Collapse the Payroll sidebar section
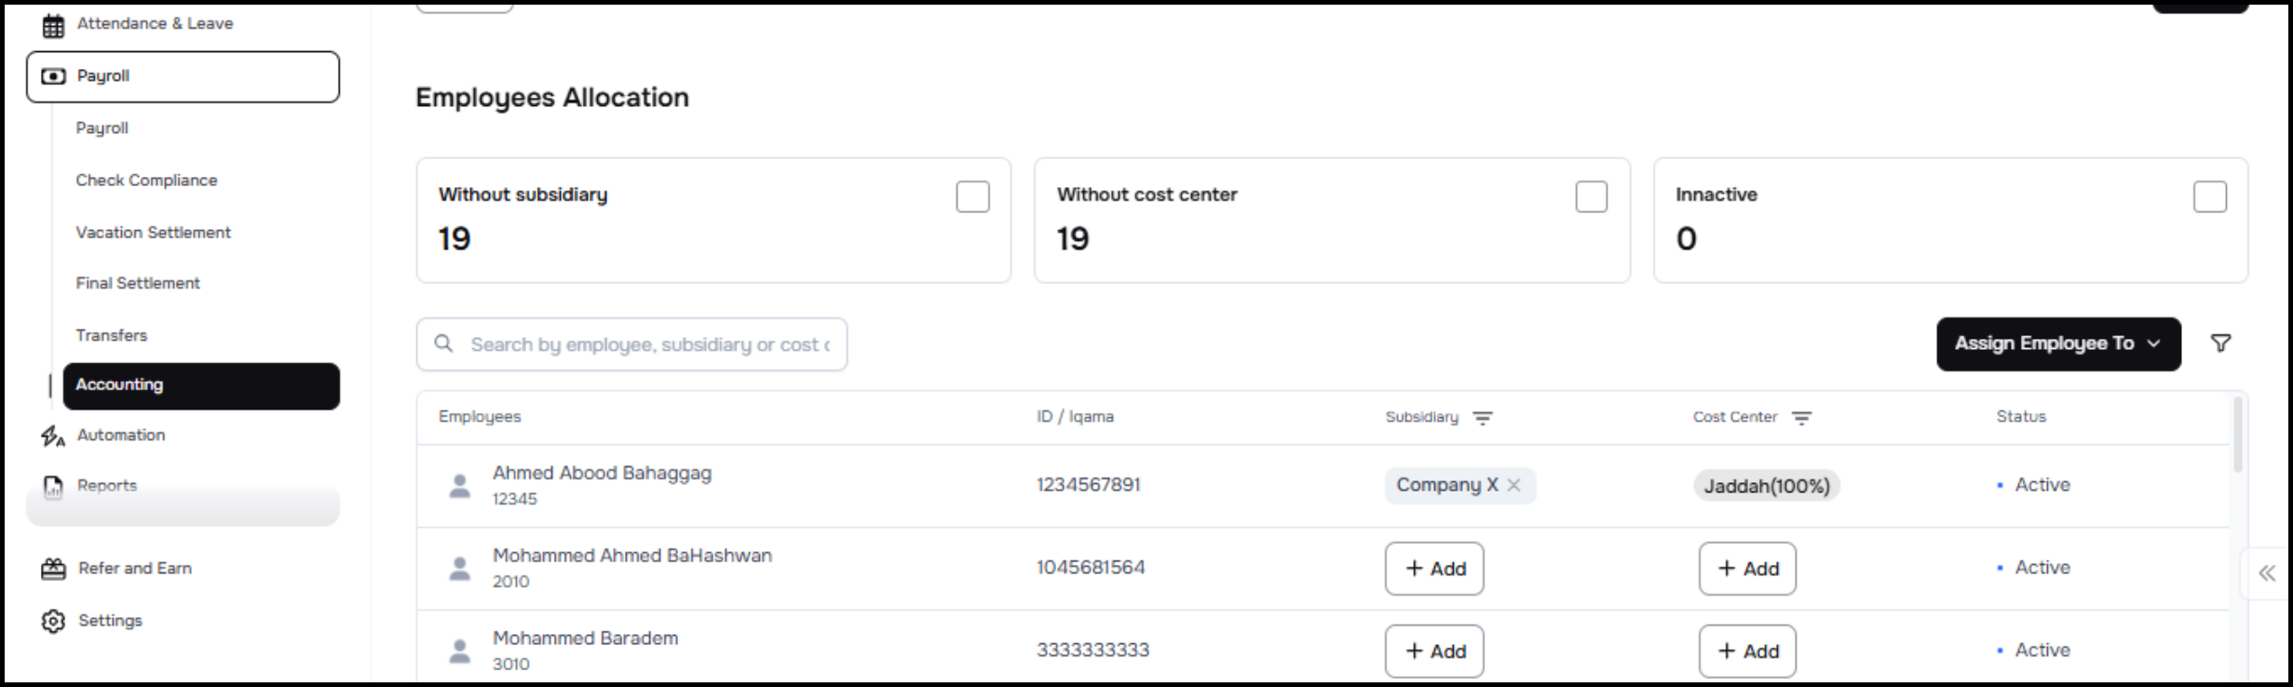This screenshot has height=687, width=2293. (183, 76)
